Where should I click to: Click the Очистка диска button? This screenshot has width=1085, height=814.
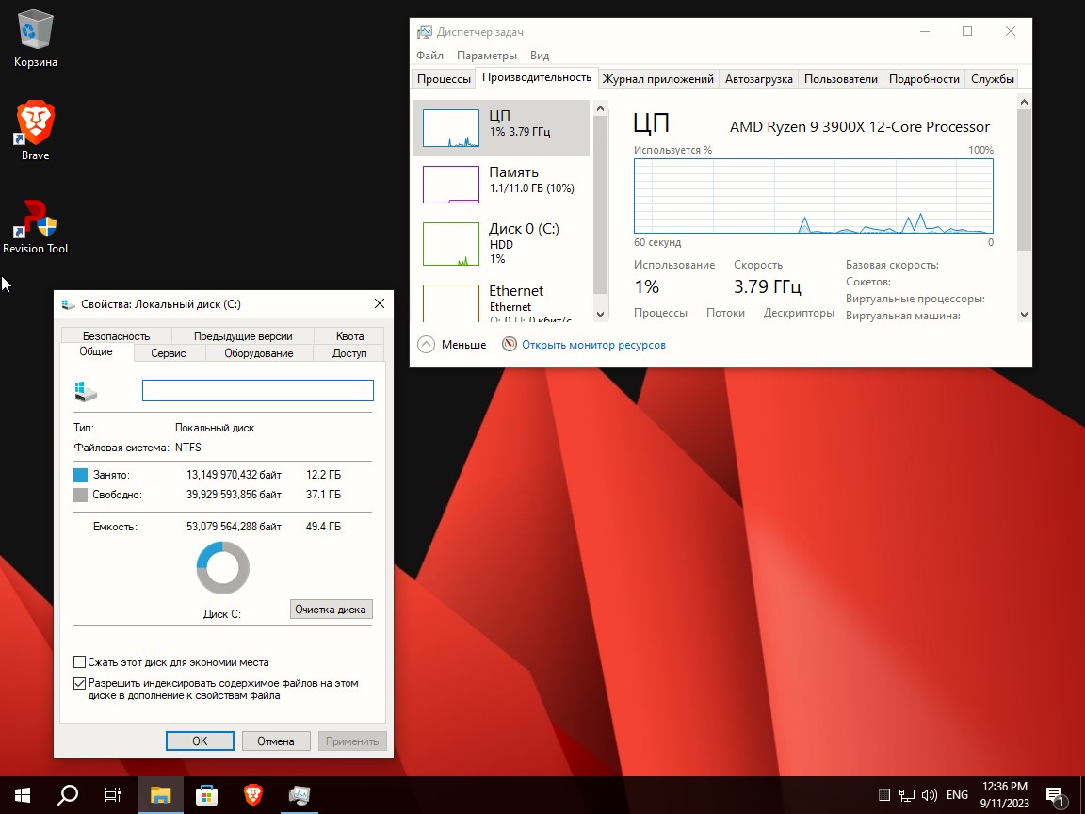click(x=331, y=610)
